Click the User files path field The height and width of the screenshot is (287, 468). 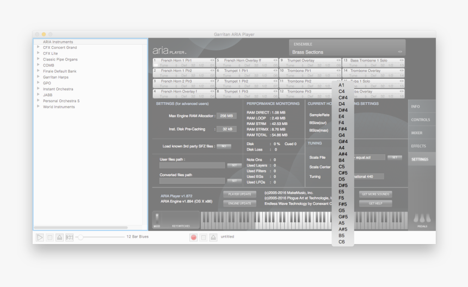coord(192,165)
